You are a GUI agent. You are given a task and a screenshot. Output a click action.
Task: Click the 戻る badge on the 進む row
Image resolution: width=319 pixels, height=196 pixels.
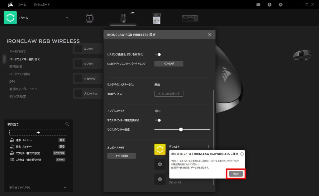[62, 140]
